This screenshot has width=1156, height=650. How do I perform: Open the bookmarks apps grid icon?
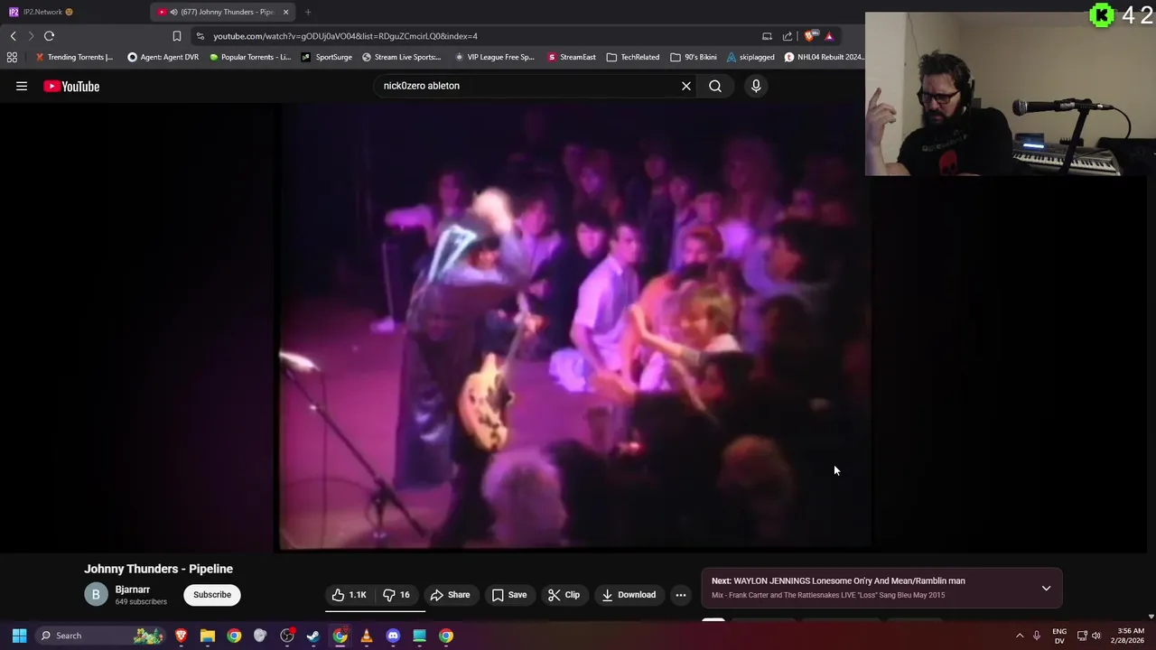click(x=12, y=57)
